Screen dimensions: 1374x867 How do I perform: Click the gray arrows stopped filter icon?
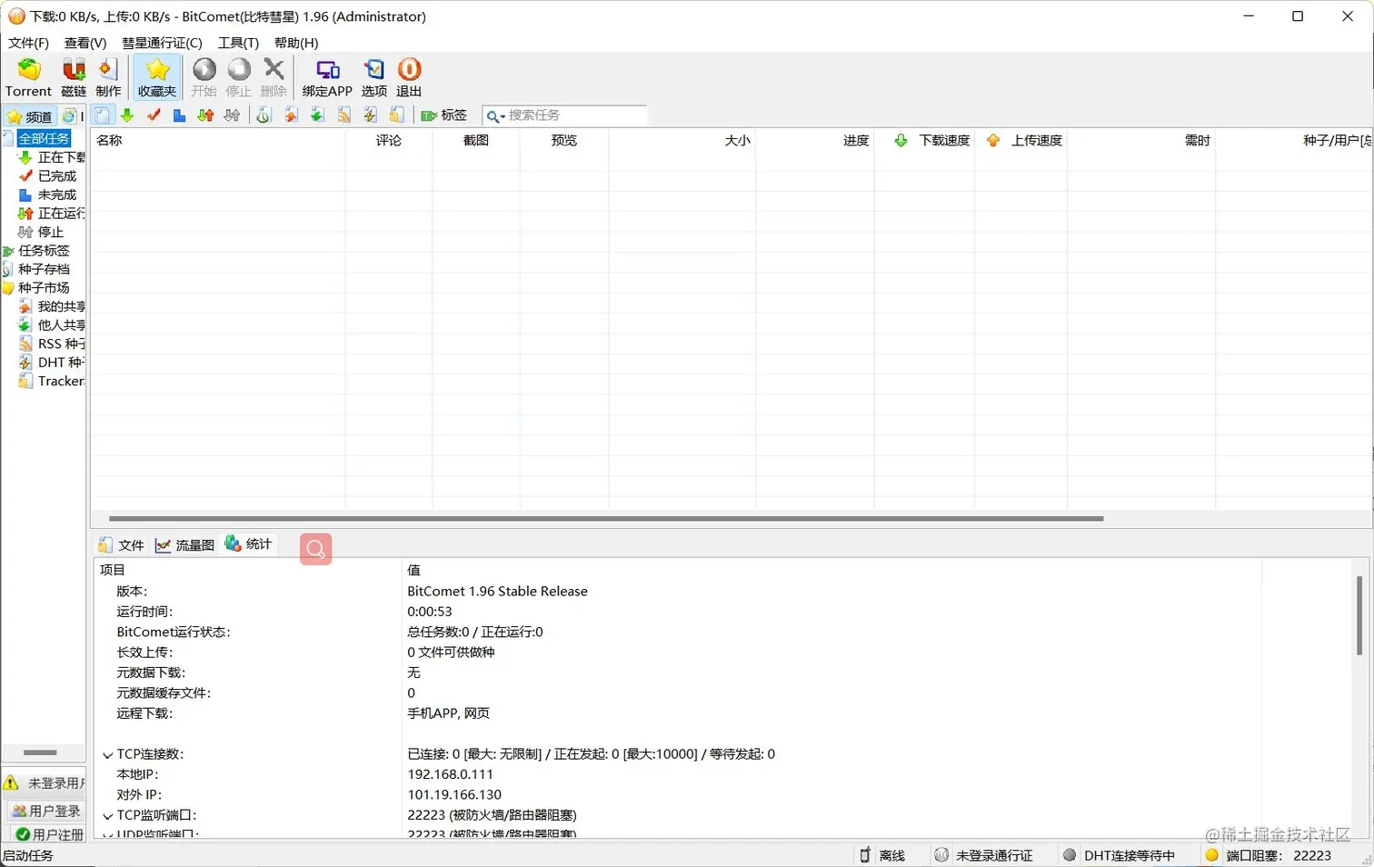tap(233, 115)
